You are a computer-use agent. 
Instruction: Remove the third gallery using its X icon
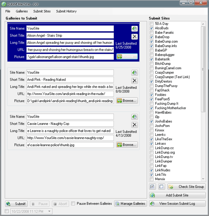134,125
